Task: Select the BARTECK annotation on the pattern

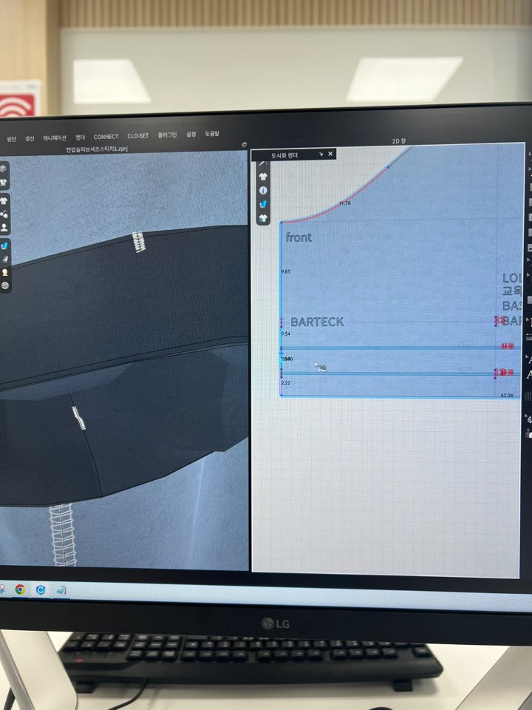Action: tap(317, 322)
